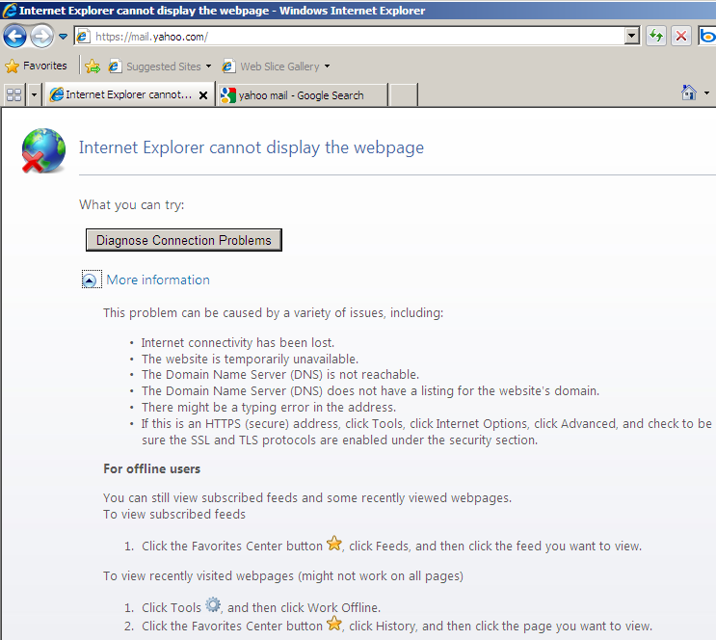Click the More information link
716x640 pixels.
(158, 280)
